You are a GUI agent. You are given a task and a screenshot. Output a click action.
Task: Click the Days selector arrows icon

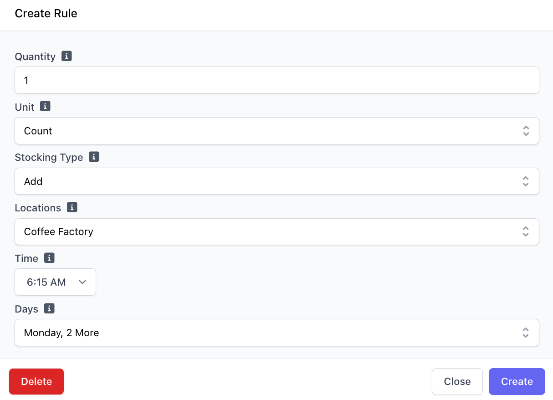526,333
